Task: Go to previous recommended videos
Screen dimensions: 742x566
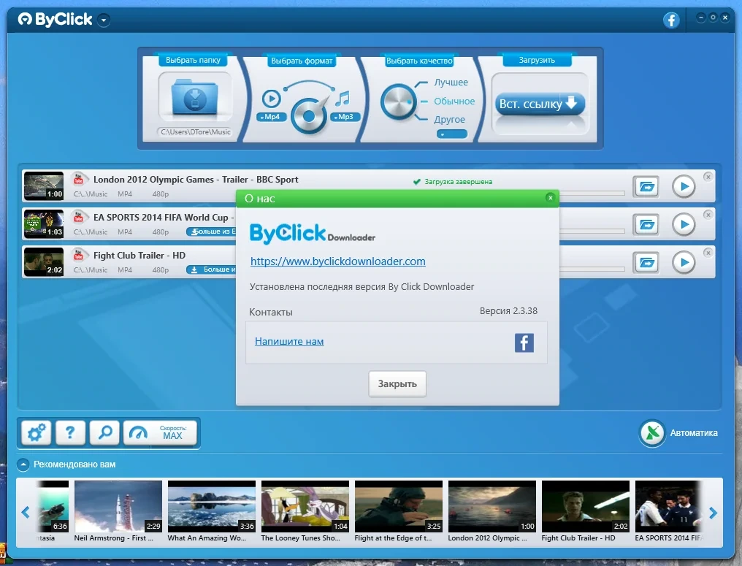Action: (26, 512)
